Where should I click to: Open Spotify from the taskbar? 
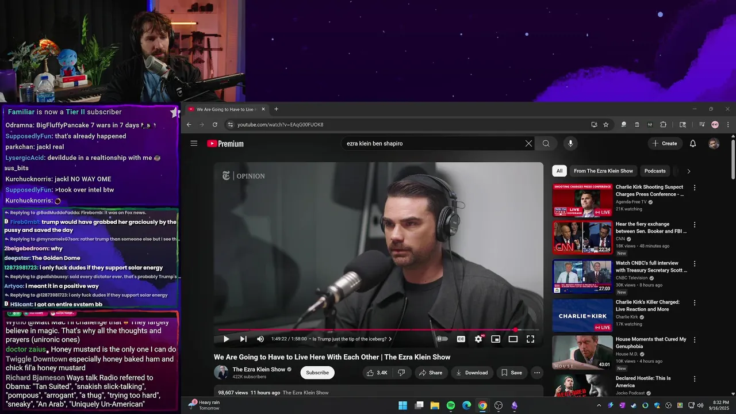pos(451,405)
